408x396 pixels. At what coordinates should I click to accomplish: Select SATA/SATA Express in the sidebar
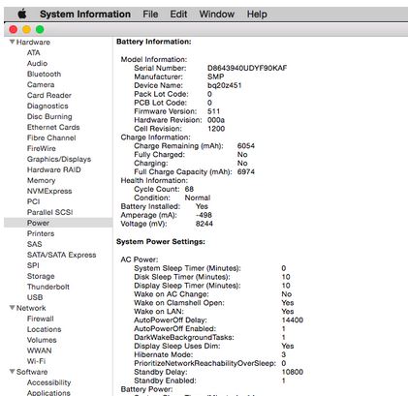[x=61, y=255]
